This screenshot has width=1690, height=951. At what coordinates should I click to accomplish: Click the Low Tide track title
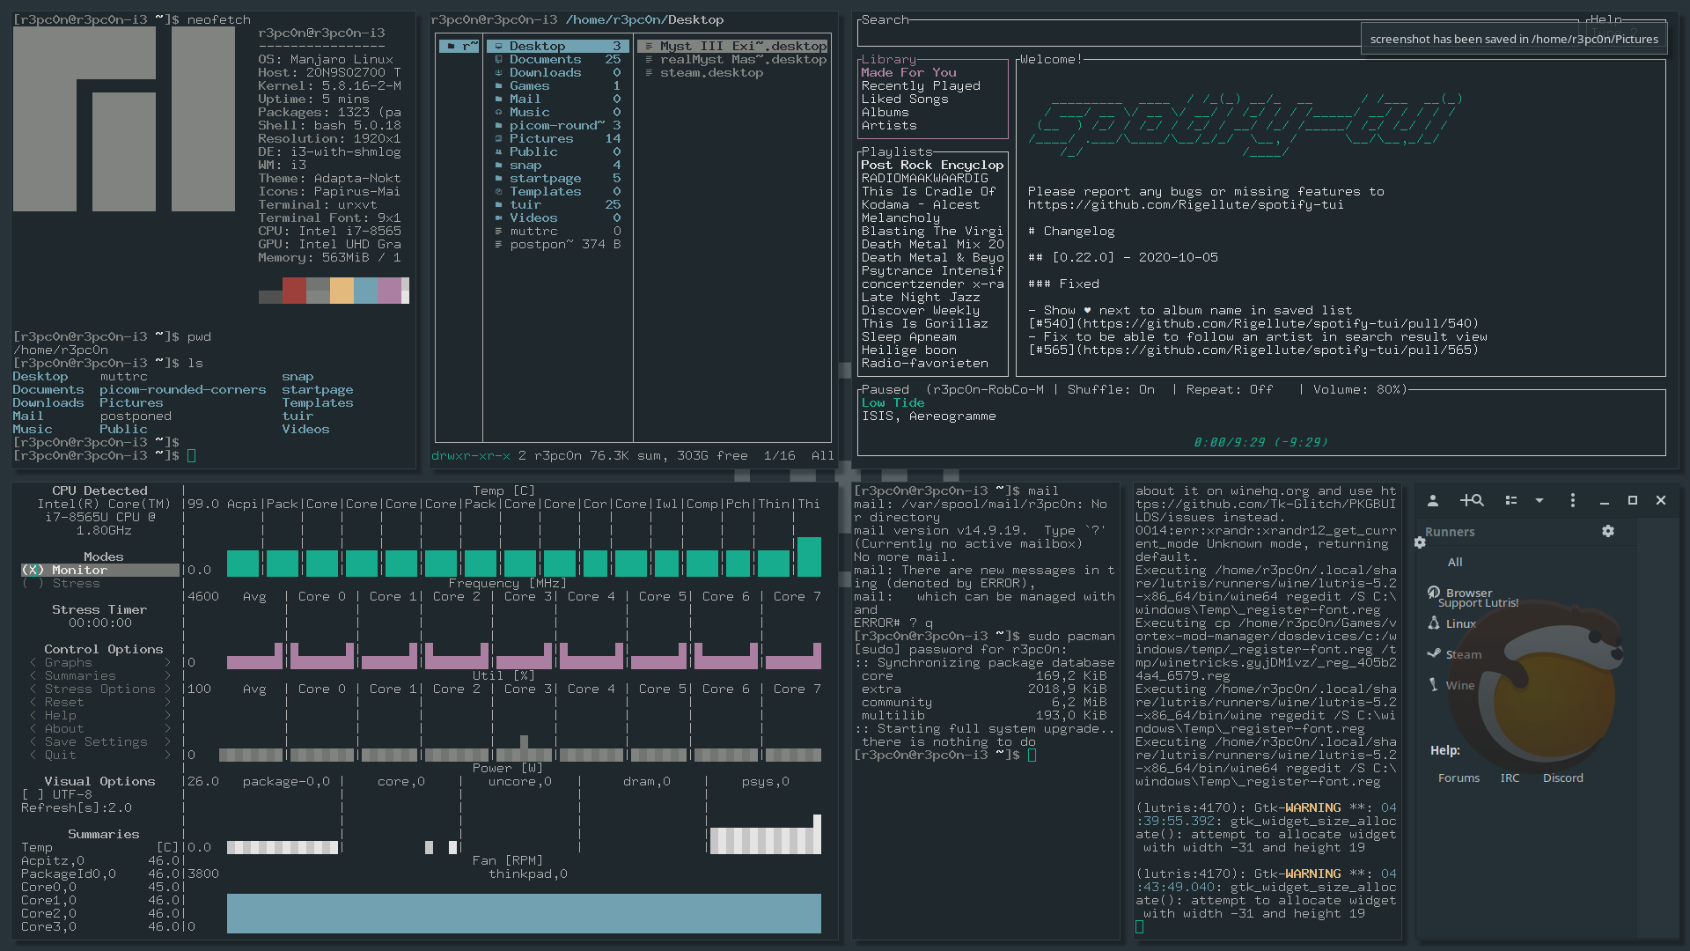893,402
